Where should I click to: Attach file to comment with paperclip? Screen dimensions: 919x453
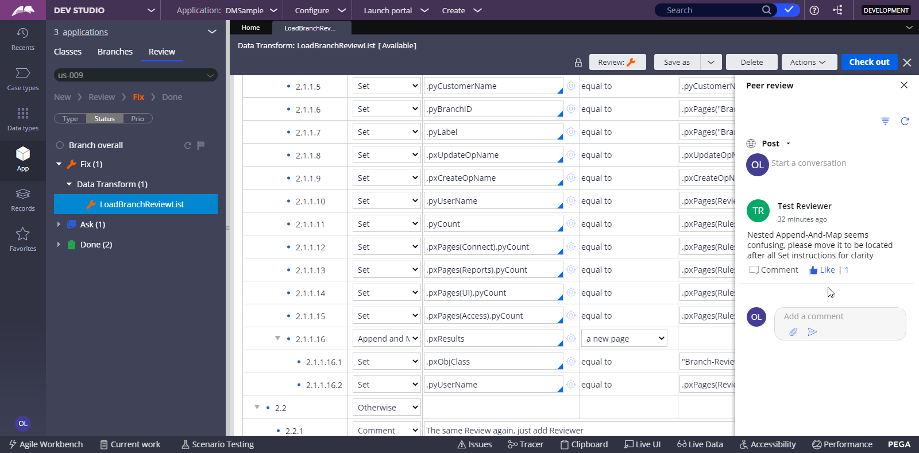[793, 332]
